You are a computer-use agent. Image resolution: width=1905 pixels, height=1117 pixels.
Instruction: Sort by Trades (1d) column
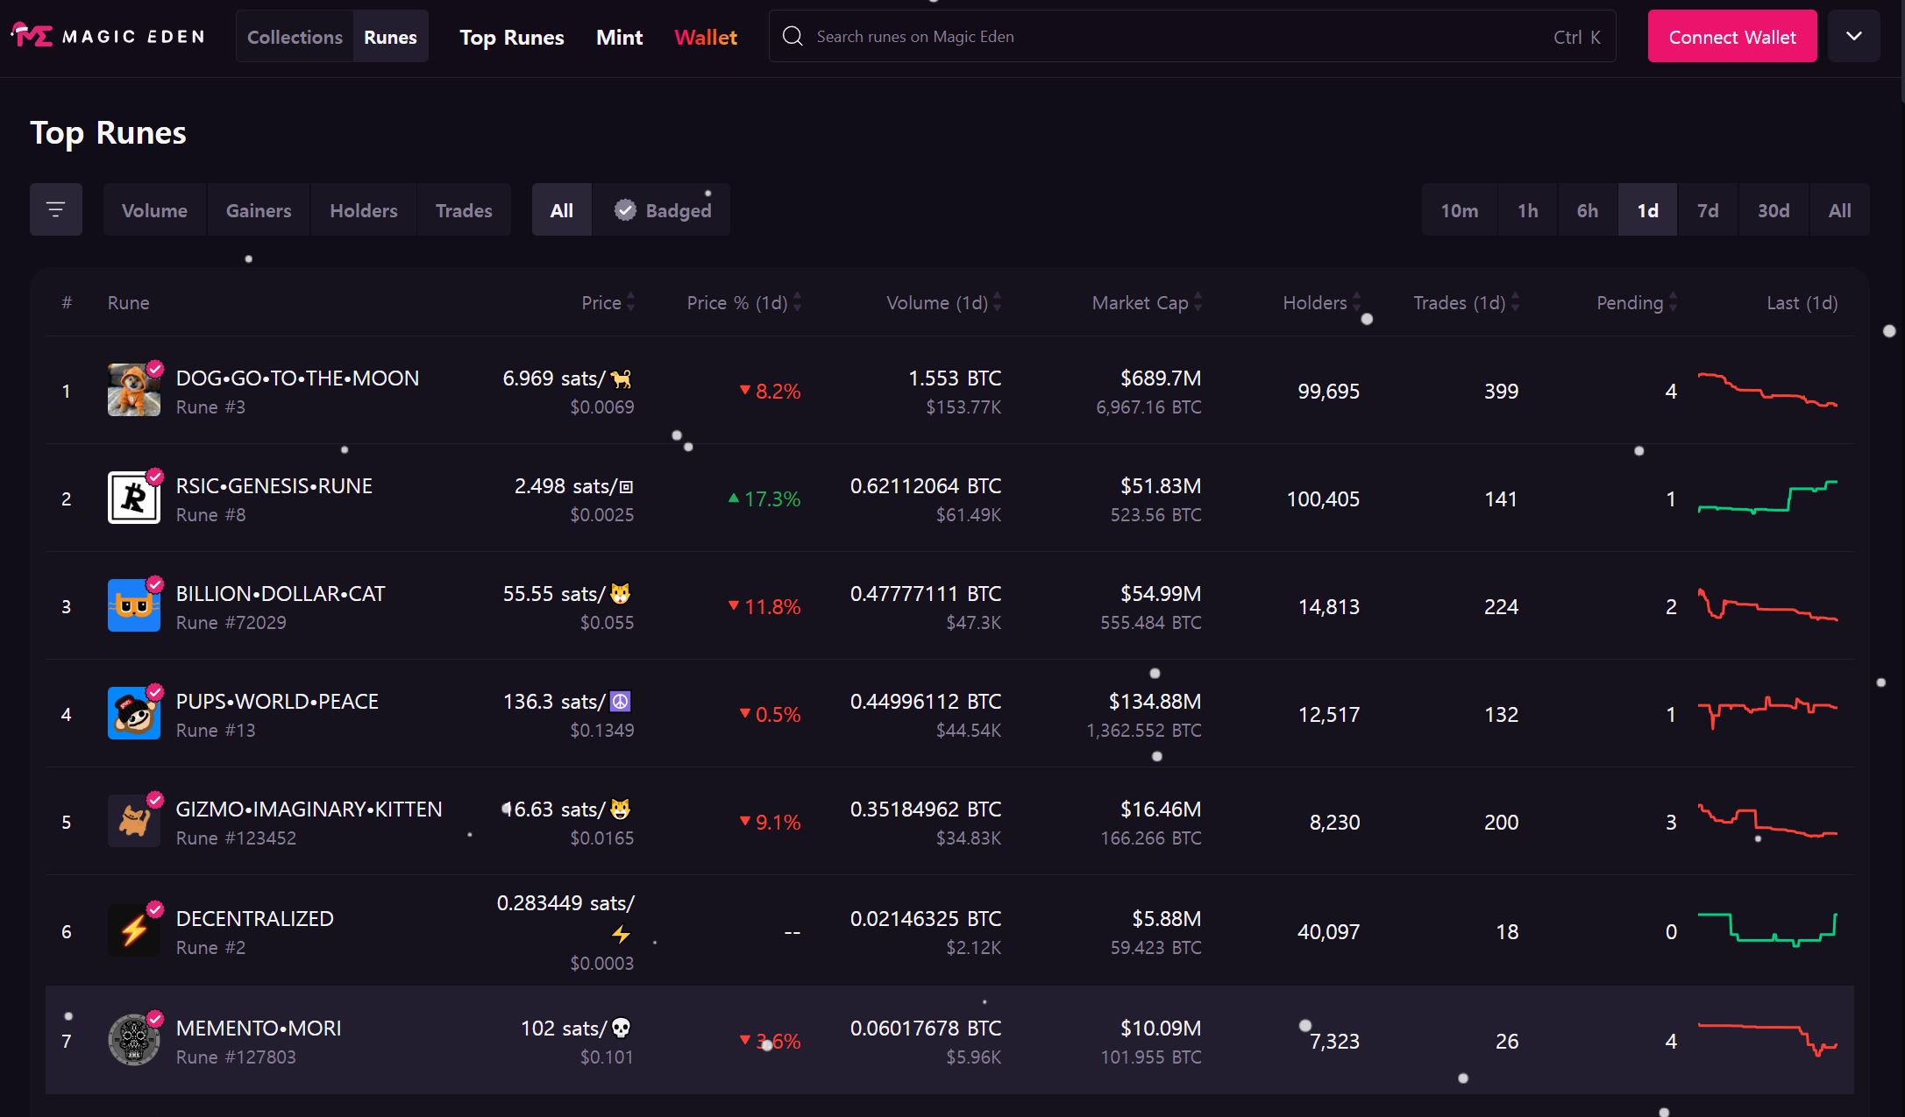click(1467, 302)
